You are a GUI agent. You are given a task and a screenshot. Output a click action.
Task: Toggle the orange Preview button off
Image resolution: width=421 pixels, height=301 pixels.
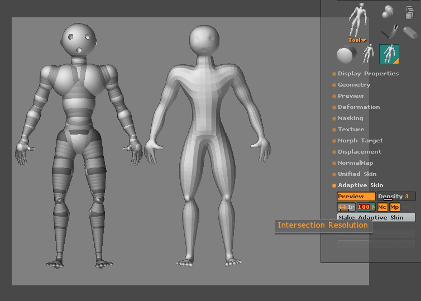356,197
